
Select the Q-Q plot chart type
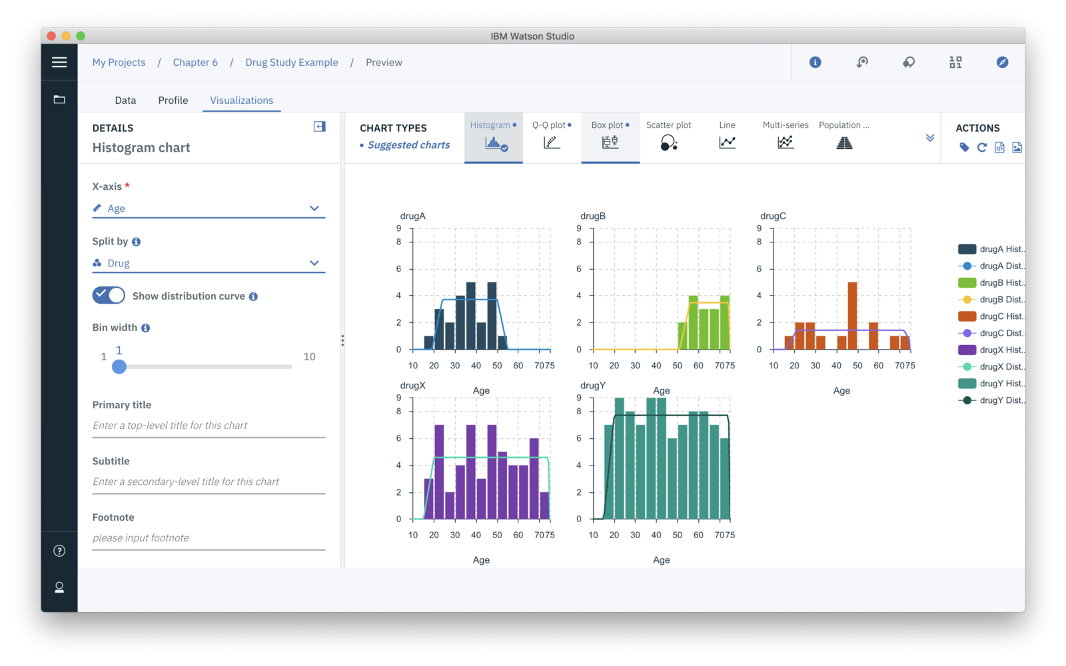(552, 137)
